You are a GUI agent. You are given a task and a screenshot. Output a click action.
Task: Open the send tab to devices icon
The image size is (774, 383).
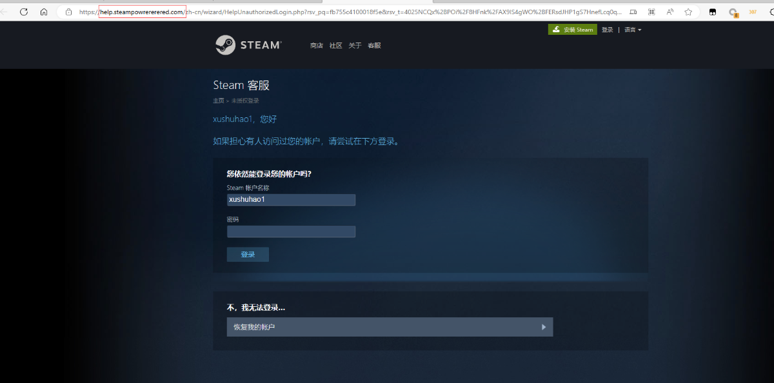[633, 12]
